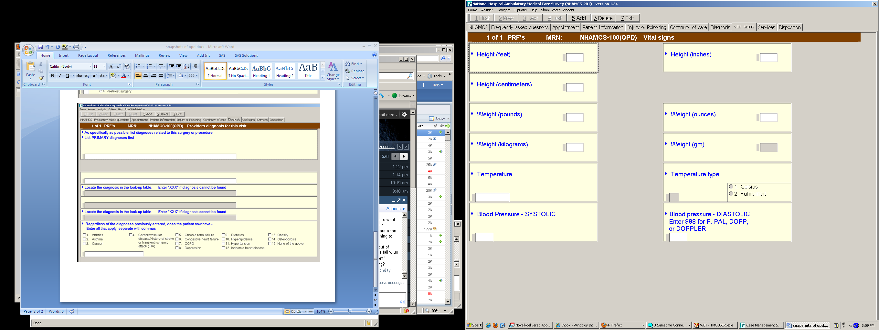Expand the Word Styles gallery with More arrow
The width and height of the screenshot is (879, 330).
pyautogui.click(x=323, y=77)
